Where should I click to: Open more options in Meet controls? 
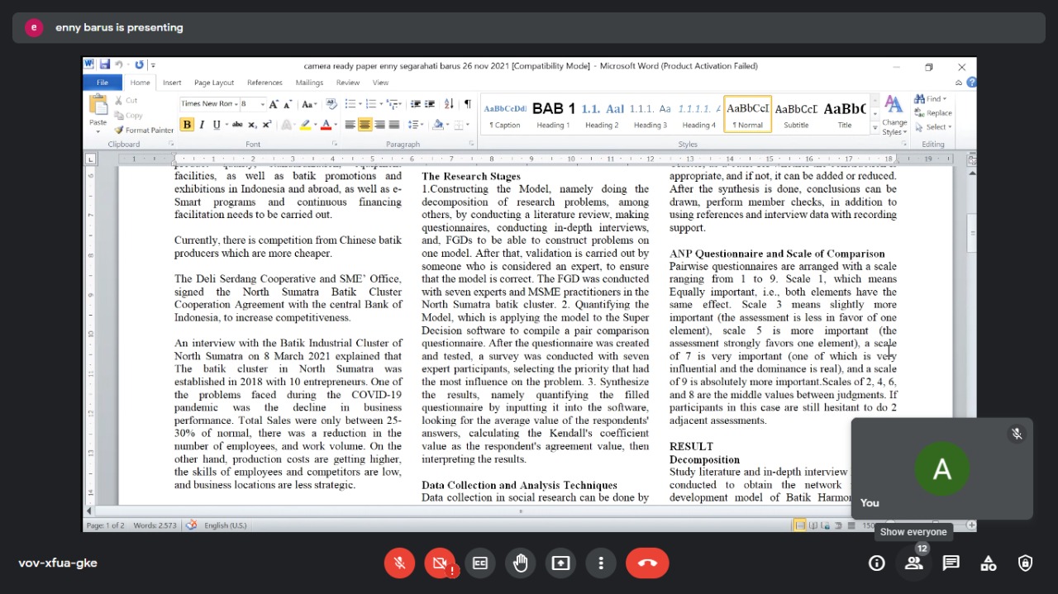click(x=601, y=563)
